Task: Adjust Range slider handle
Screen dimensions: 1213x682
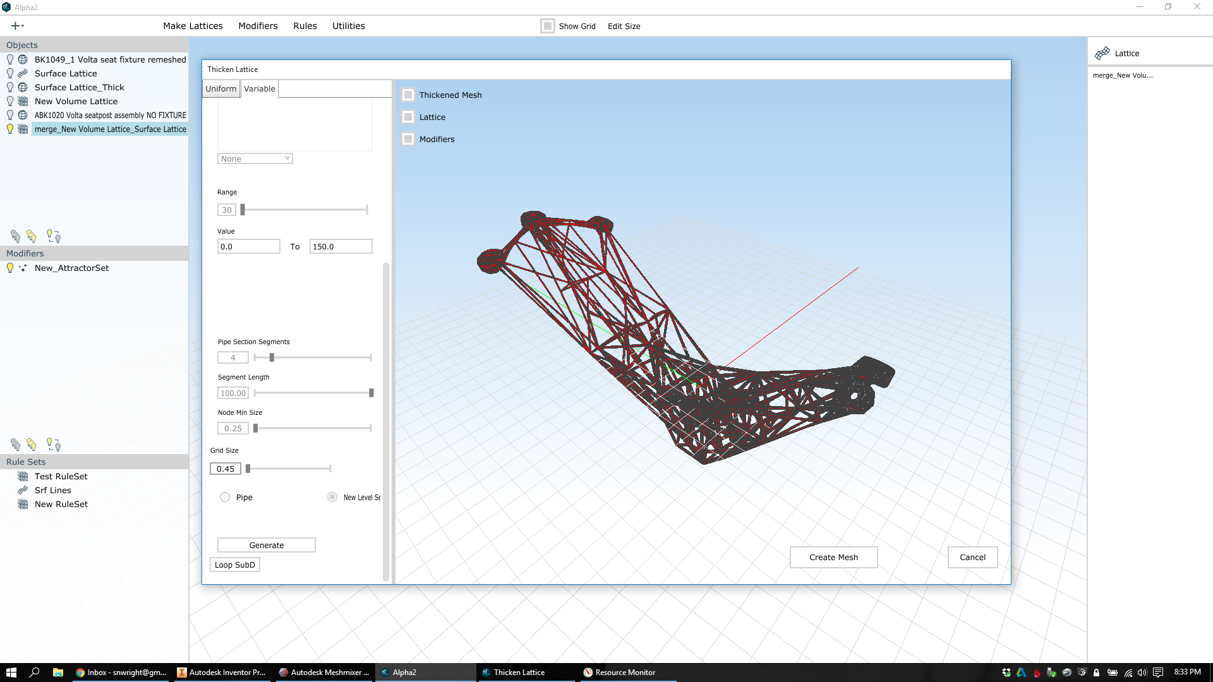Action: coord(243,210)
